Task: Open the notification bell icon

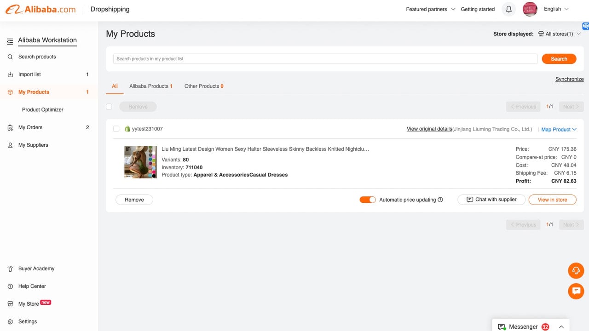Action: click(x=508, y=9)
